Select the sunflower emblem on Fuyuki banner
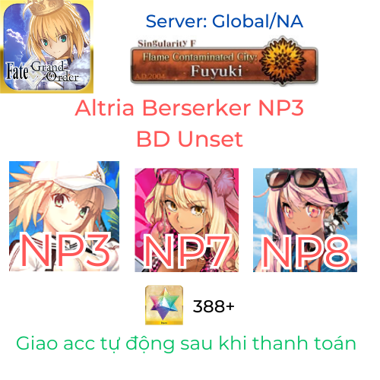380x380 pixels. pyautogui.click(x=283, y=60)
